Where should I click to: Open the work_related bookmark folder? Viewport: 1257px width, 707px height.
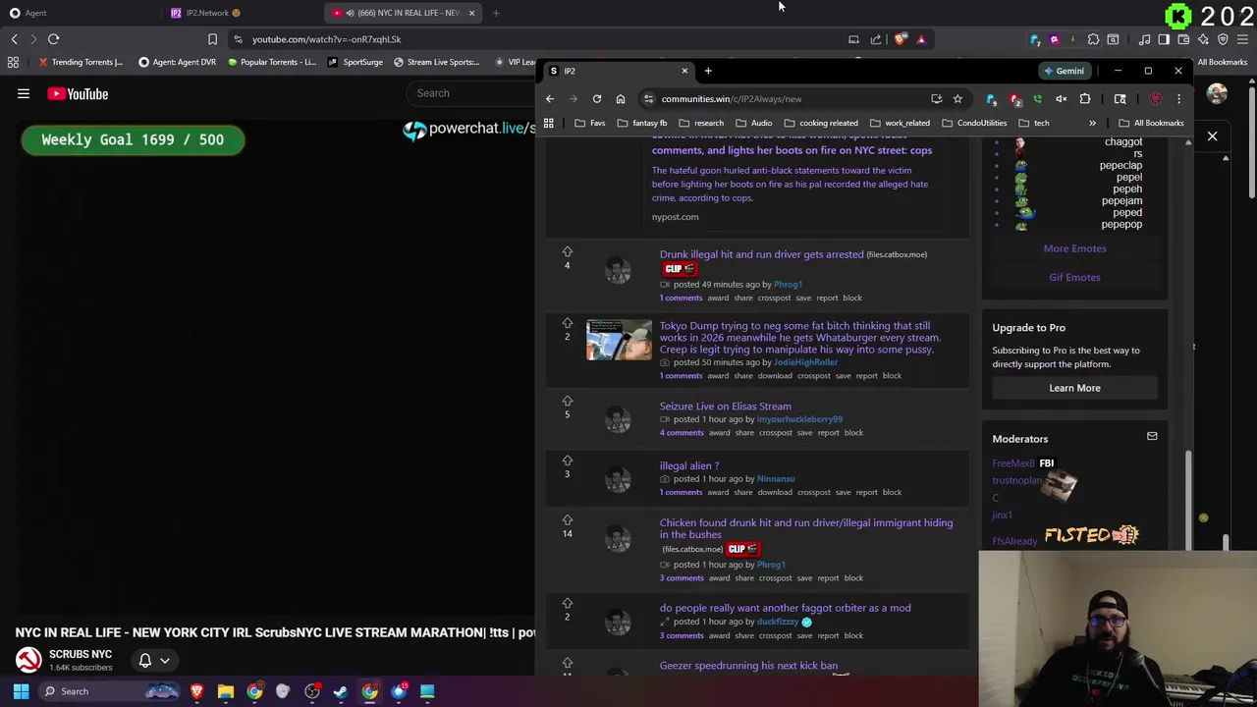899,123
